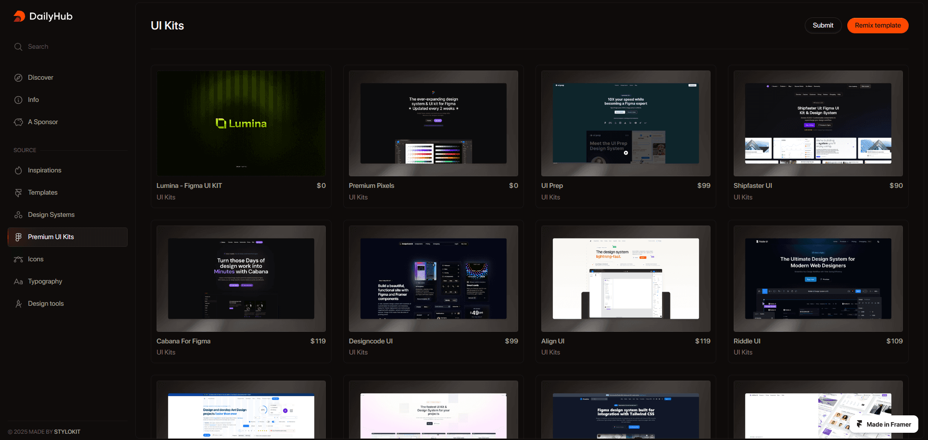The height and width of the screenshot is (440, 928).
Task: Click the A Sponsor icon
Action: (x=18, y=122)
